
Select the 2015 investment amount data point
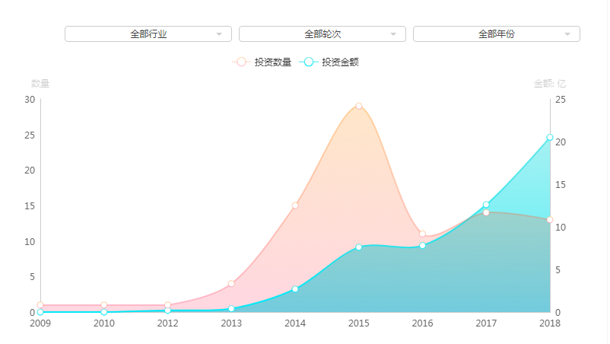click(359, 247)
